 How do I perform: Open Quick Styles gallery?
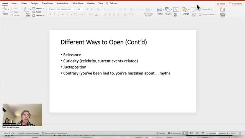pyautogui.click(x=194, y=12)
